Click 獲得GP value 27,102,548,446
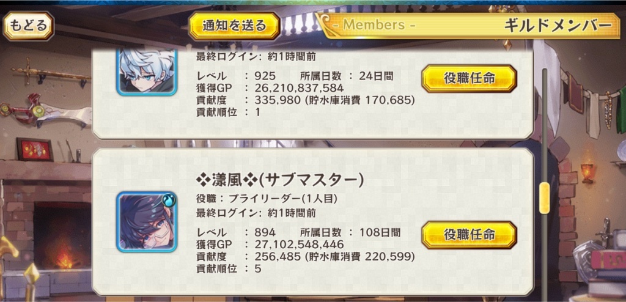The height and width of the screenshot is (302, 626). (295, 244)
